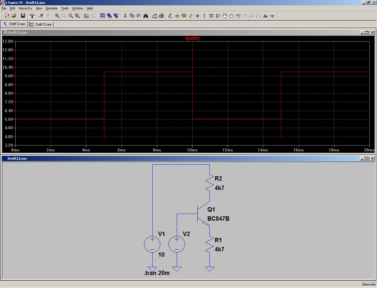Place an inductor from the toolbar
This screenshot has width=377, height=288.
tap(204, 16)
